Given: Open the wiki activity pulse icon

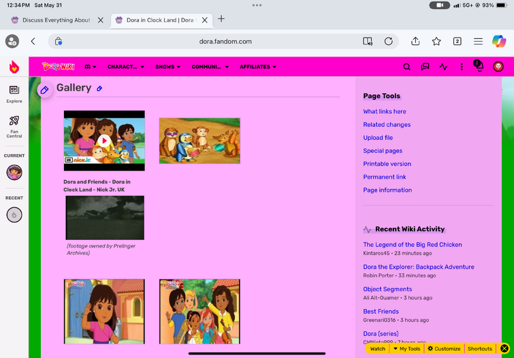Looking at the screenshot, I should tap(443, 67).
